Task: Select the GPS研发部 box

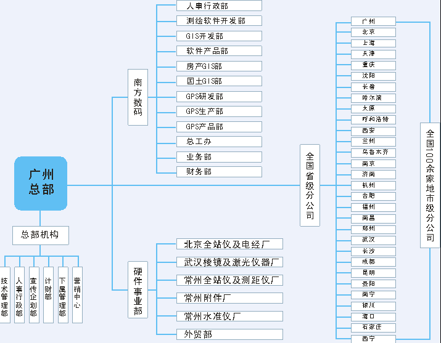Action: click(210, 97)
